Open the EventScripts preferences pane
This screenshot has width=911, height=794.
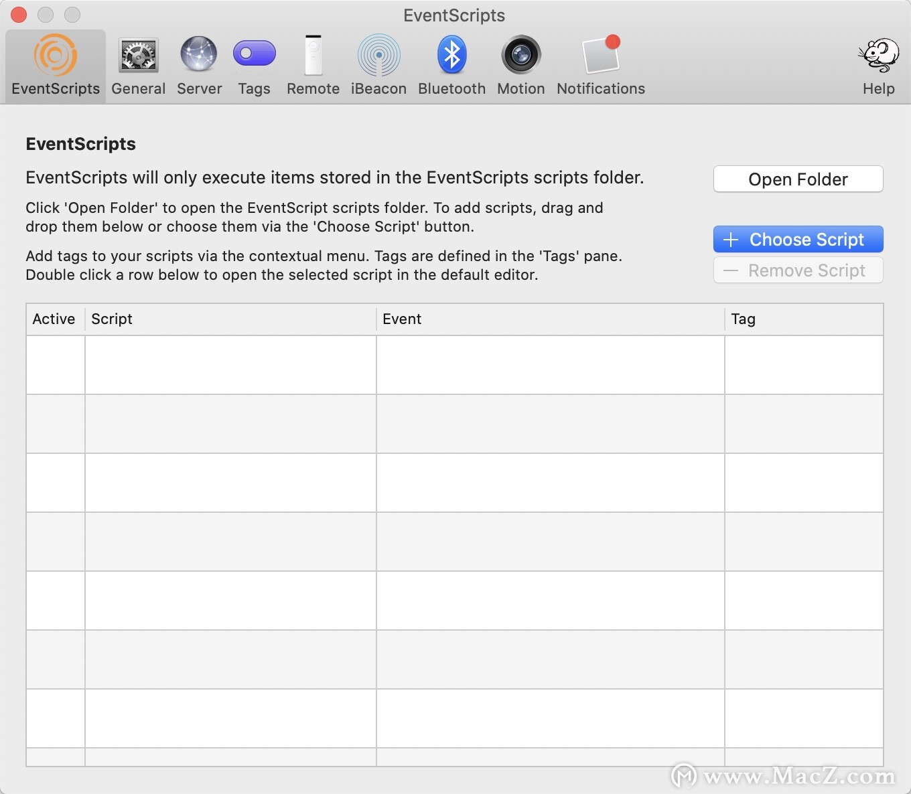pos(56,66)
